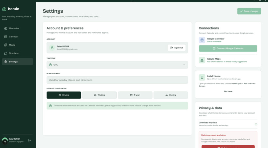Screen dimensions: 268x148
Task: Click the 'Delete account and data' heading
Action: 213,135
